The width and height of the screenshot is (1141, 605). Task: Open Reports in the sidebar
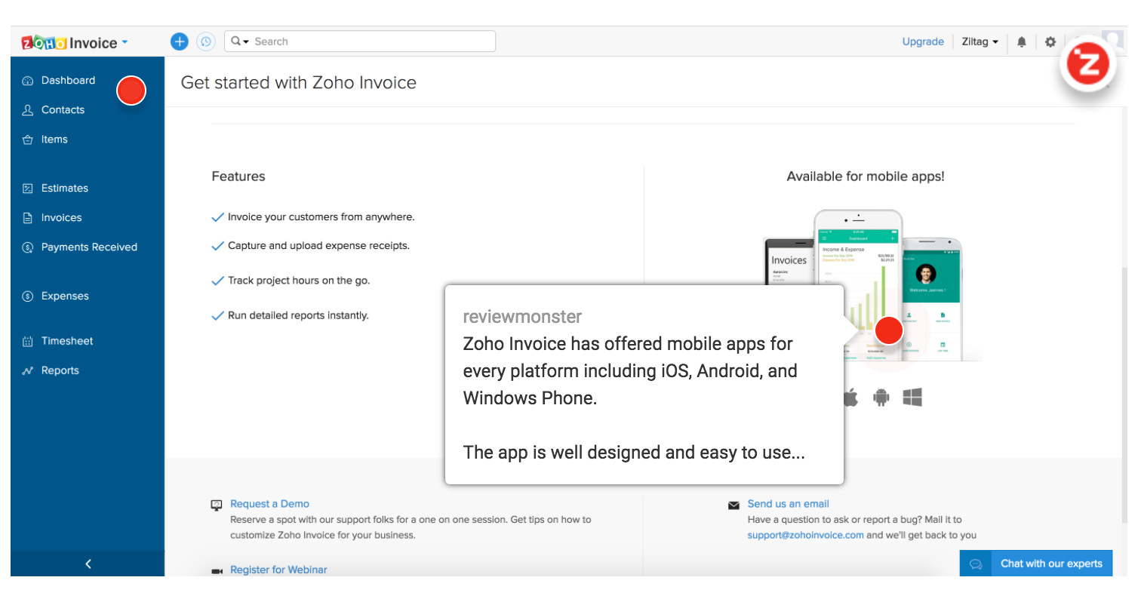(60, 370)
